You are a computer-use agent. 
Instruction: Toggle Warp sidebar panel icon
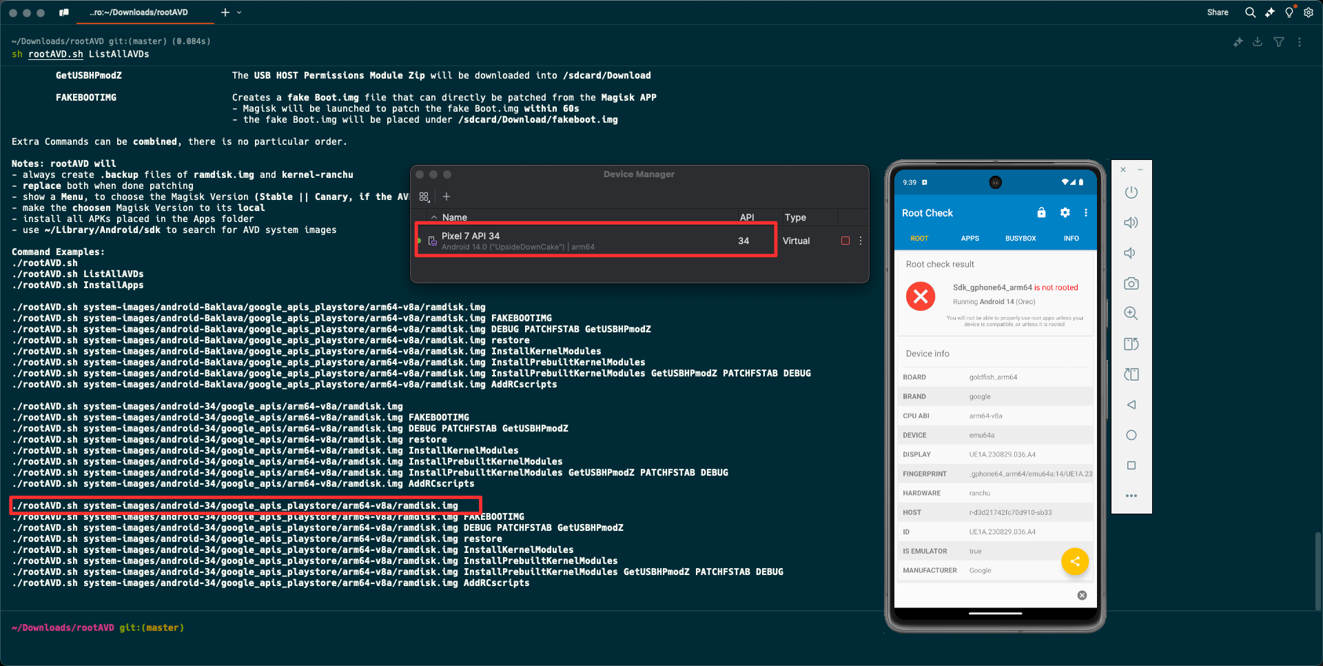[x=64, y=12]
